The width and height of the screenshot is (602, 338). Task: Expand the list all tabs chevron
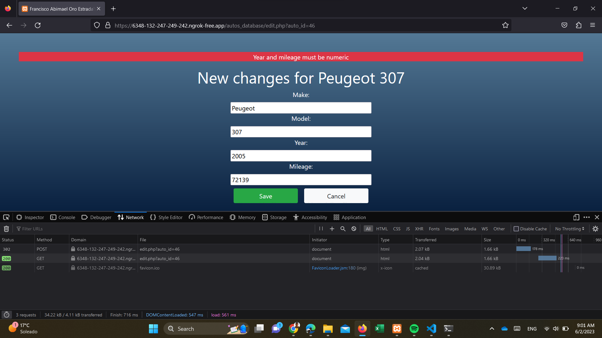[x=525, y=8]
